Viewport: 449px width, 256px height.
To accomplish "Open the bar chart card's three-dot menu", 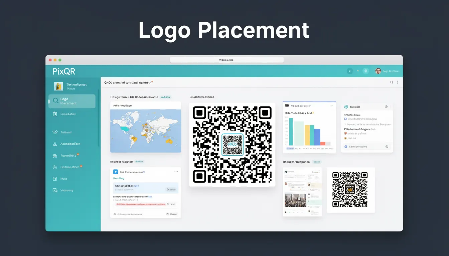I will (x=331, y=106).
